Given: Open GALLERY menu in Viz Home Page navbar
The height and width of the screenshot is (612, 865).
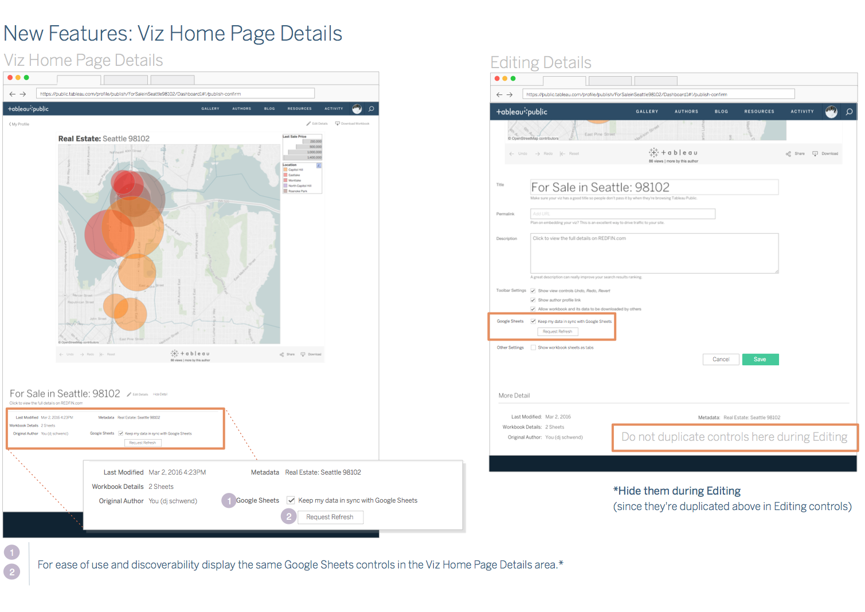Looking at the screenshot, I should 210,109.
